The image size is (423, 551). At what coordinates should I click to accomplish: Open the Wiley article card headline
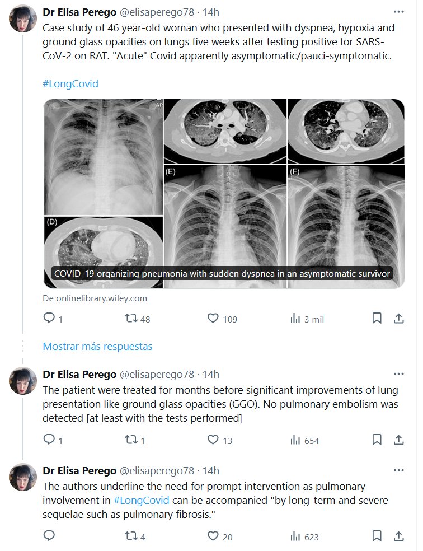[222, 274]
